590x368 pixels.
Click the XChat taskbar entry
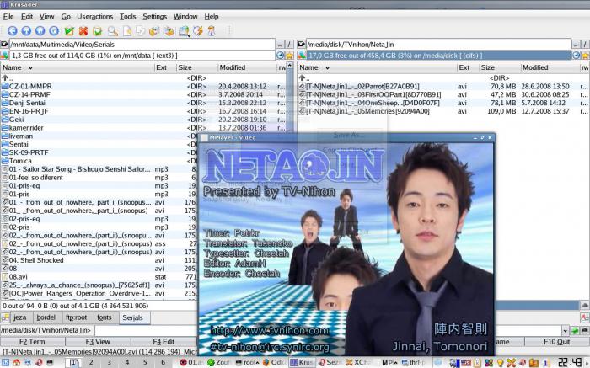(358, 363)
